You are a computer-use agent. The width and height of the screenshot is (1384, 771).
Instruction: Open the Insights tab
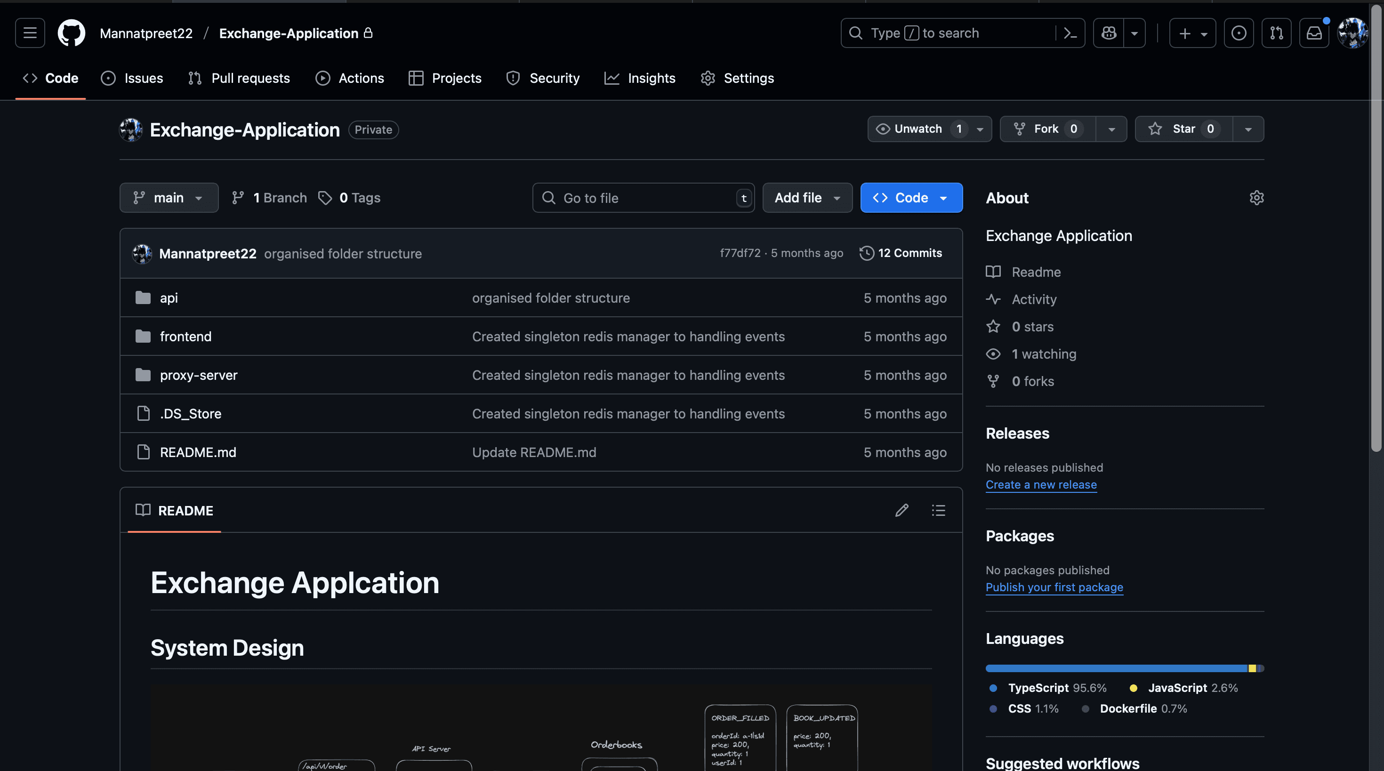(x=640, y=79)
